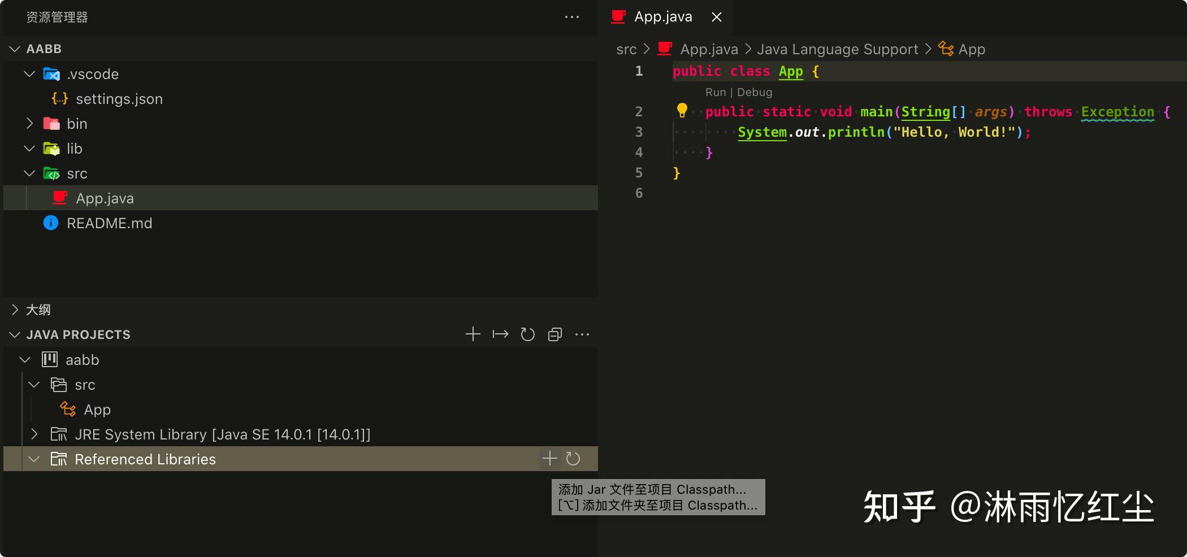Viewport: 1187px width, 557px height.
Task: Click the refresh icon next to Referenced Libraries
Action: point(573,459)
